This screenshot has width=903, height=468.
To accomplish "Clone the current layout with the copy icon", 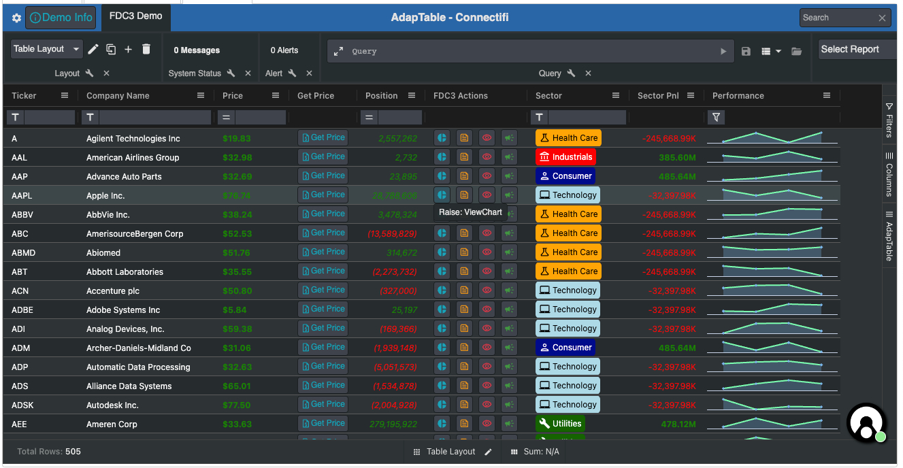I will point(111,49).
